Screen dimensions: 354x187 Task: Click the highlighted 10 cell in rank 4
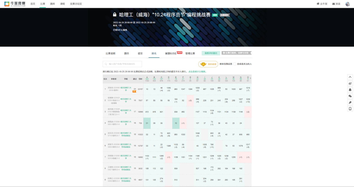(x=176, y=123)
